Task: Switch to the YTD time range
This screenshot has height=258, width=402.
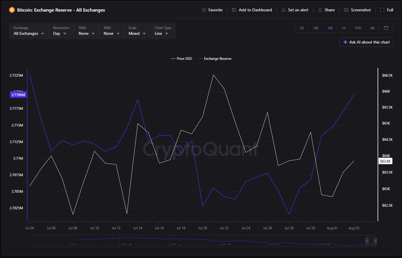Action: (x=358, y=28)
